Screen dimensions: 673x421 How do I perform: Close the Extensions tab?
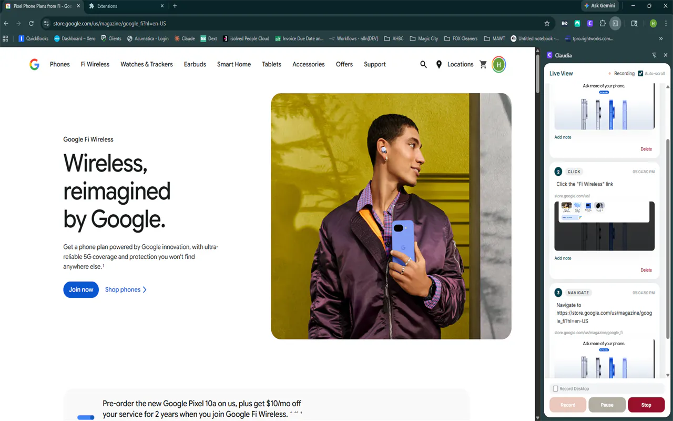click(x=163, y=6)
